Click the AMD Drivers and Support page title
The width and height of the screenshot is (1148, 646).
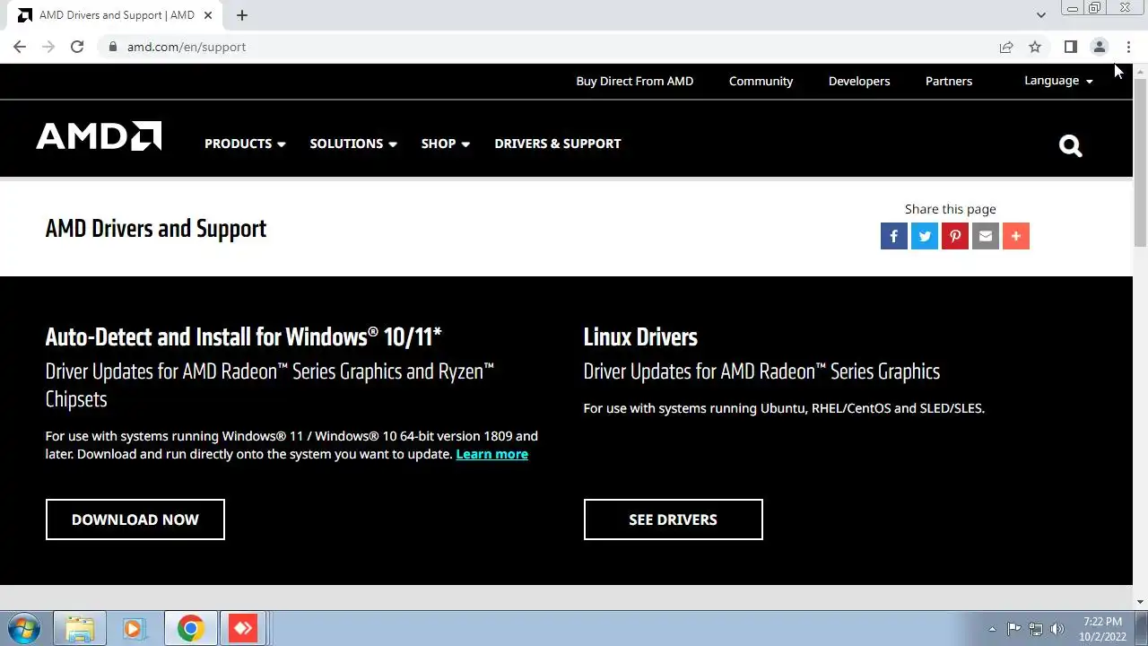click(156, 229)
